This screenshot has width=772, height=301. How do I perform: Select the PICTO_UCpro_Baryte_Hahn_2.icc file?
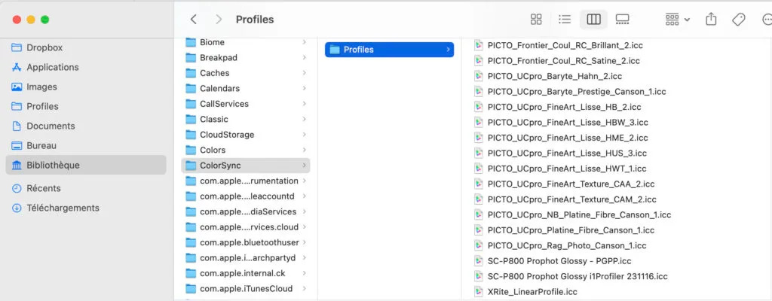[x=554, y=76]
